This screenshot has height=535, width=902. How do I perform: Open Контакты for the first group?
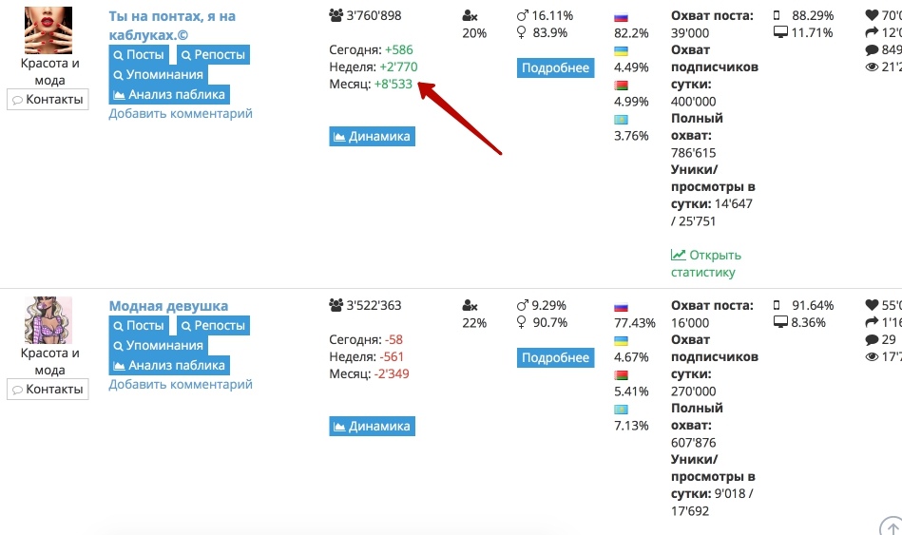48,100
